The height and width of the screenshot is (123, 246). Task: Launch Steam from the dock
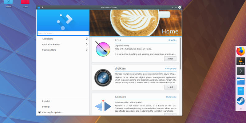(241, 101)
